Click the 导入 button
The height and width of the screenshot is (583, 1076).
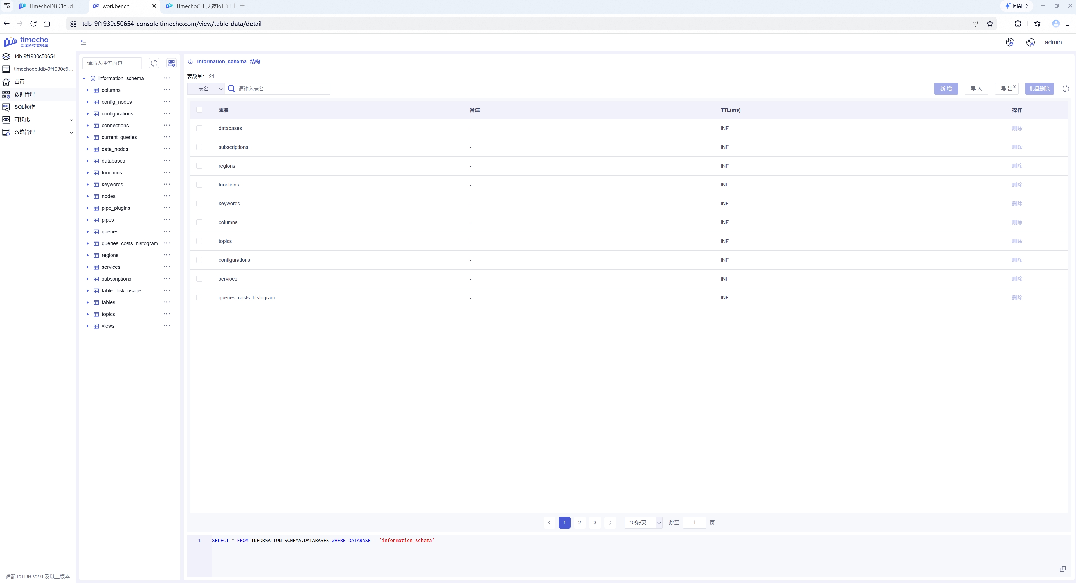[x=976, y=89]
